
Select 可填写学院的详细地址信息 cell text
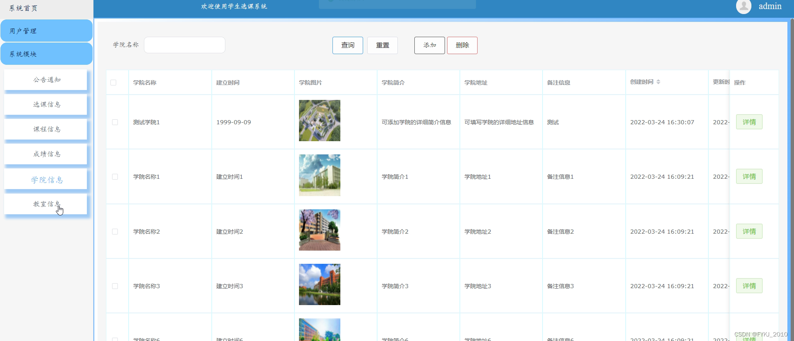pyautogui.click(x=499, y=122)
